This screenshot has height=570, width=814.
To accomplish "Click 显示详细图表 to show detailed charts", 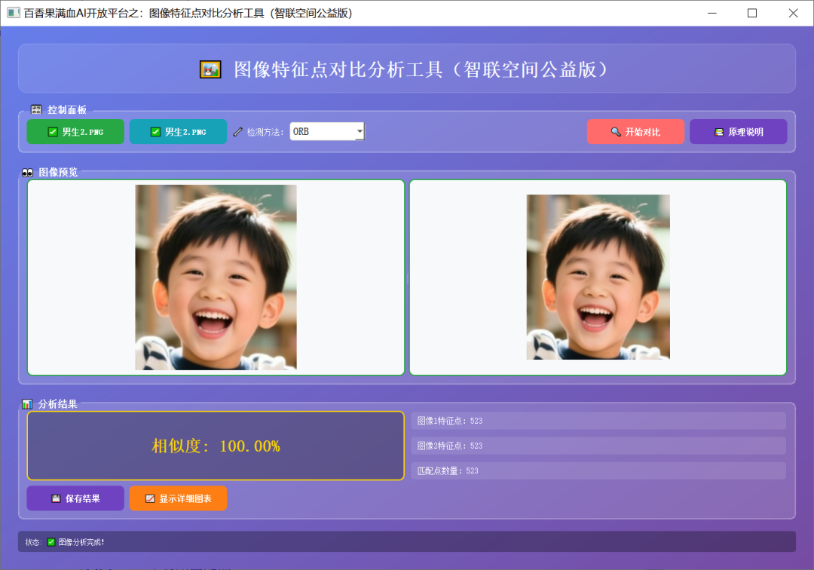I will point(178,498).
